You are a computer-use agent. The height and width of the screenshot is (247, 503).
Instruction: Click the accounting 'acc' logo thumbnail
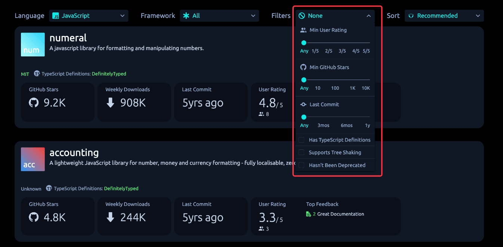[x=33, y=159]
